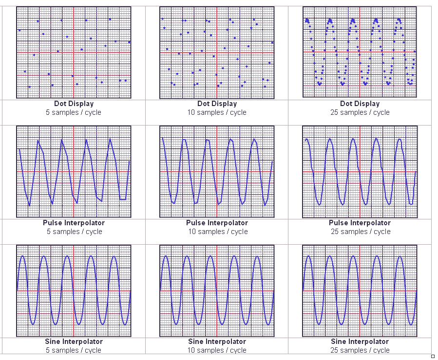Click the Pulse Interpolator 5 samples waveform
Viewport: 438px width, 360px height.
coord(74,171)
